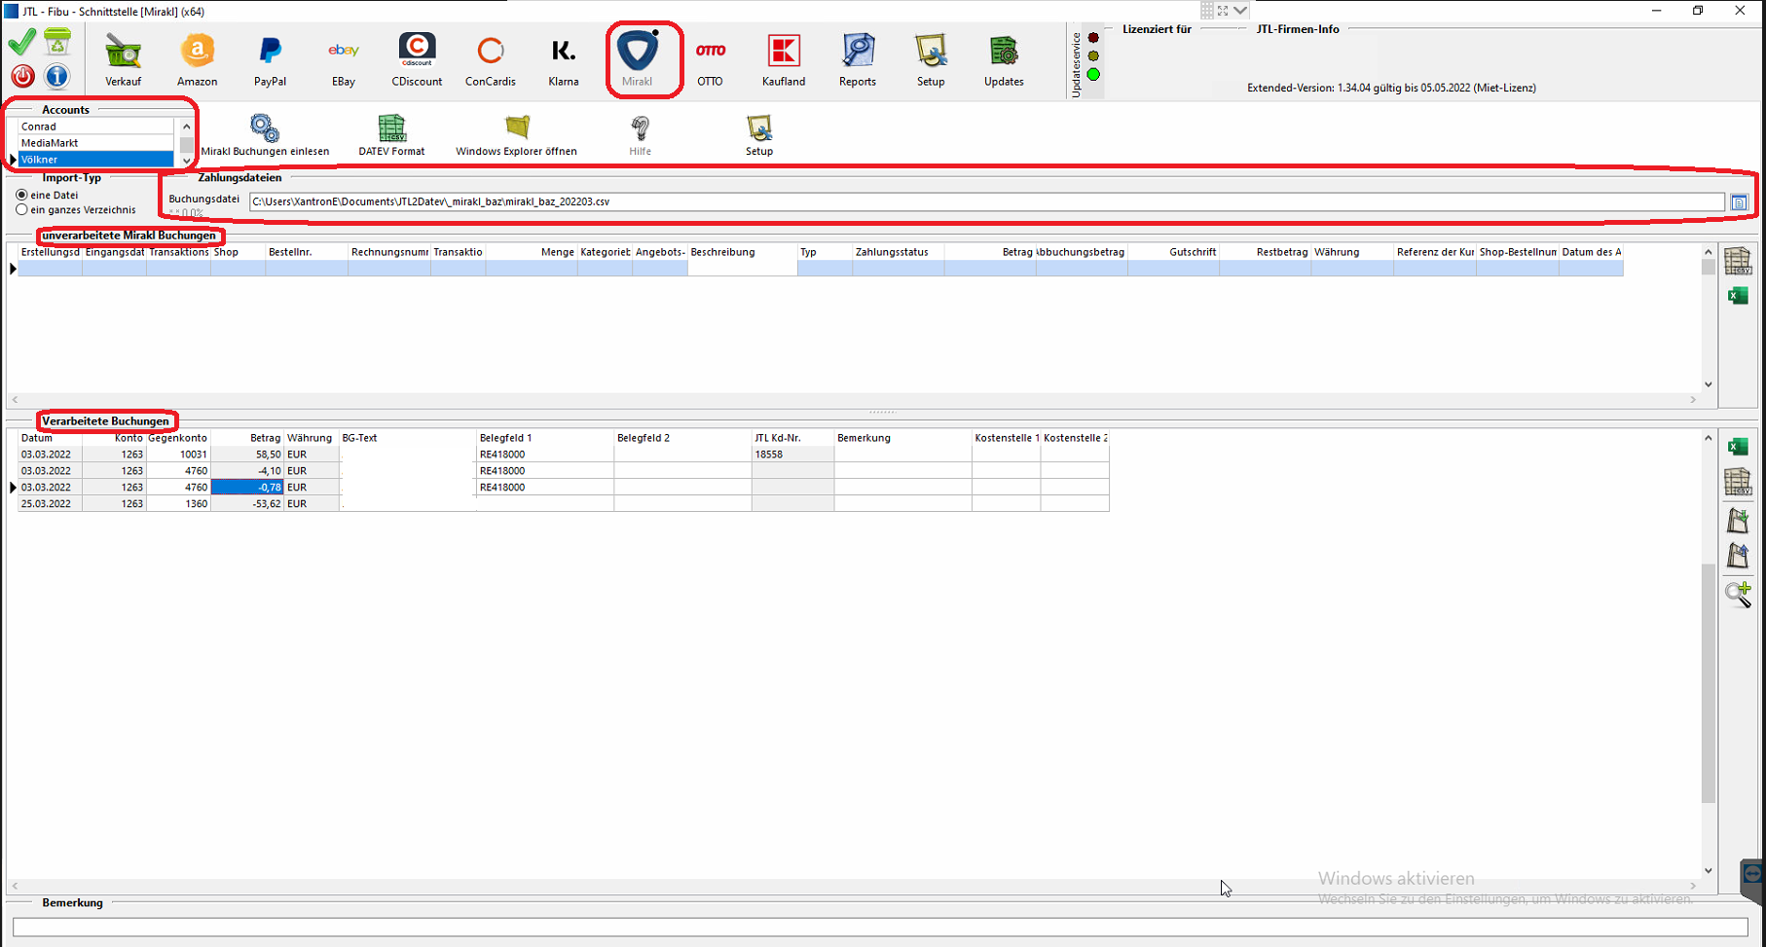Select MediaMarkt account in list
The image size is (1766, 947).
tap(95, 143)
